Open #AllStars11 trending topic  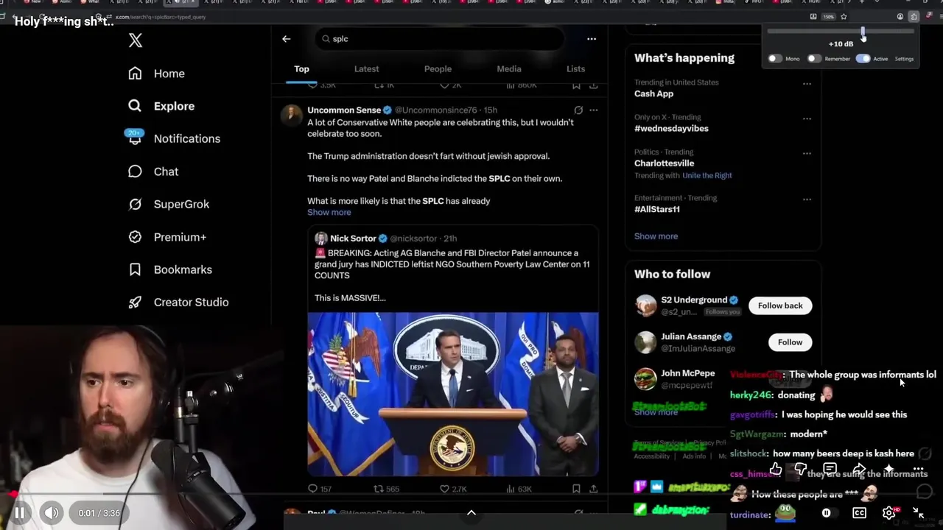657,210
